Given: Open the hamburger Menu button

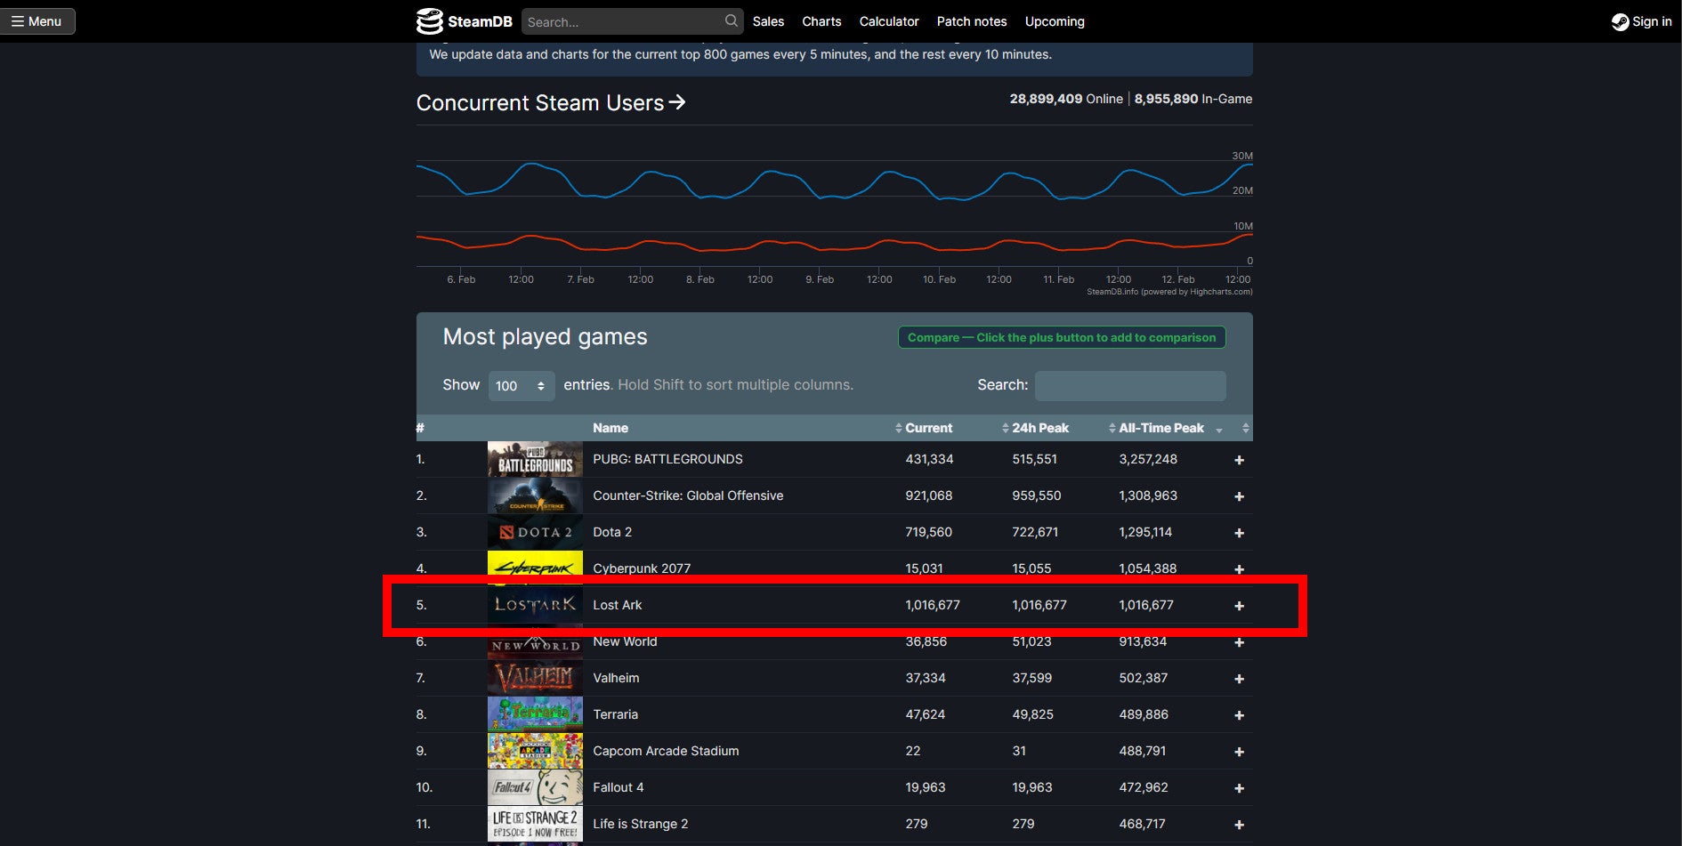Looking at the screenshot, I should click(x=37, y=21).
